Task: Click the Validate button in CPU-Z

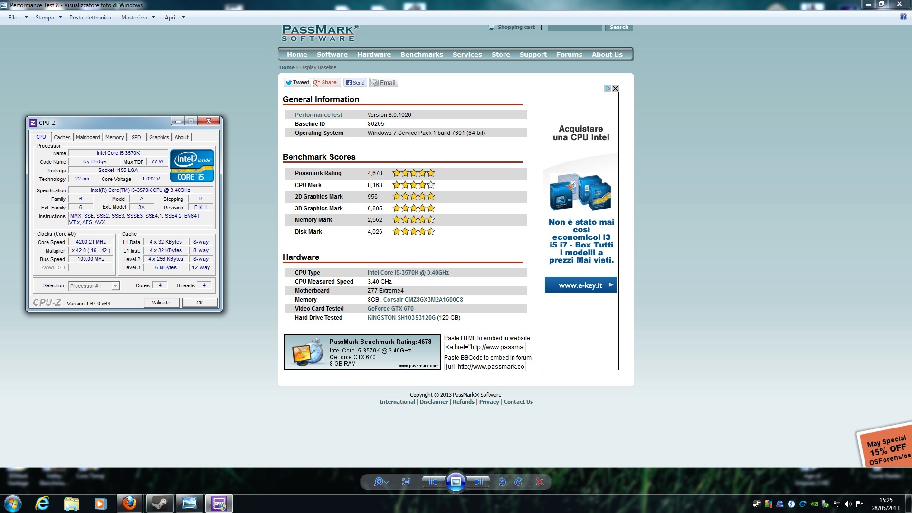Action: 161,303
